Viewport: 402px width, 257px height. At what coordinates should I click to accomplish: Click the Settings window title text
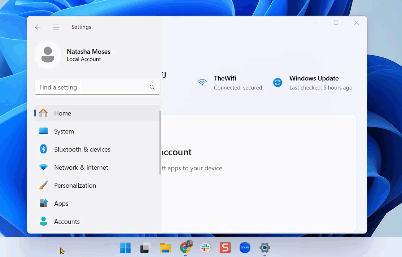tap(81, 27)
